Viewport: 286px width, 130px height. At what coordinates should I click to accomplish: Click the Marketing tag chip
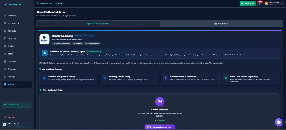tap(78, 43)
